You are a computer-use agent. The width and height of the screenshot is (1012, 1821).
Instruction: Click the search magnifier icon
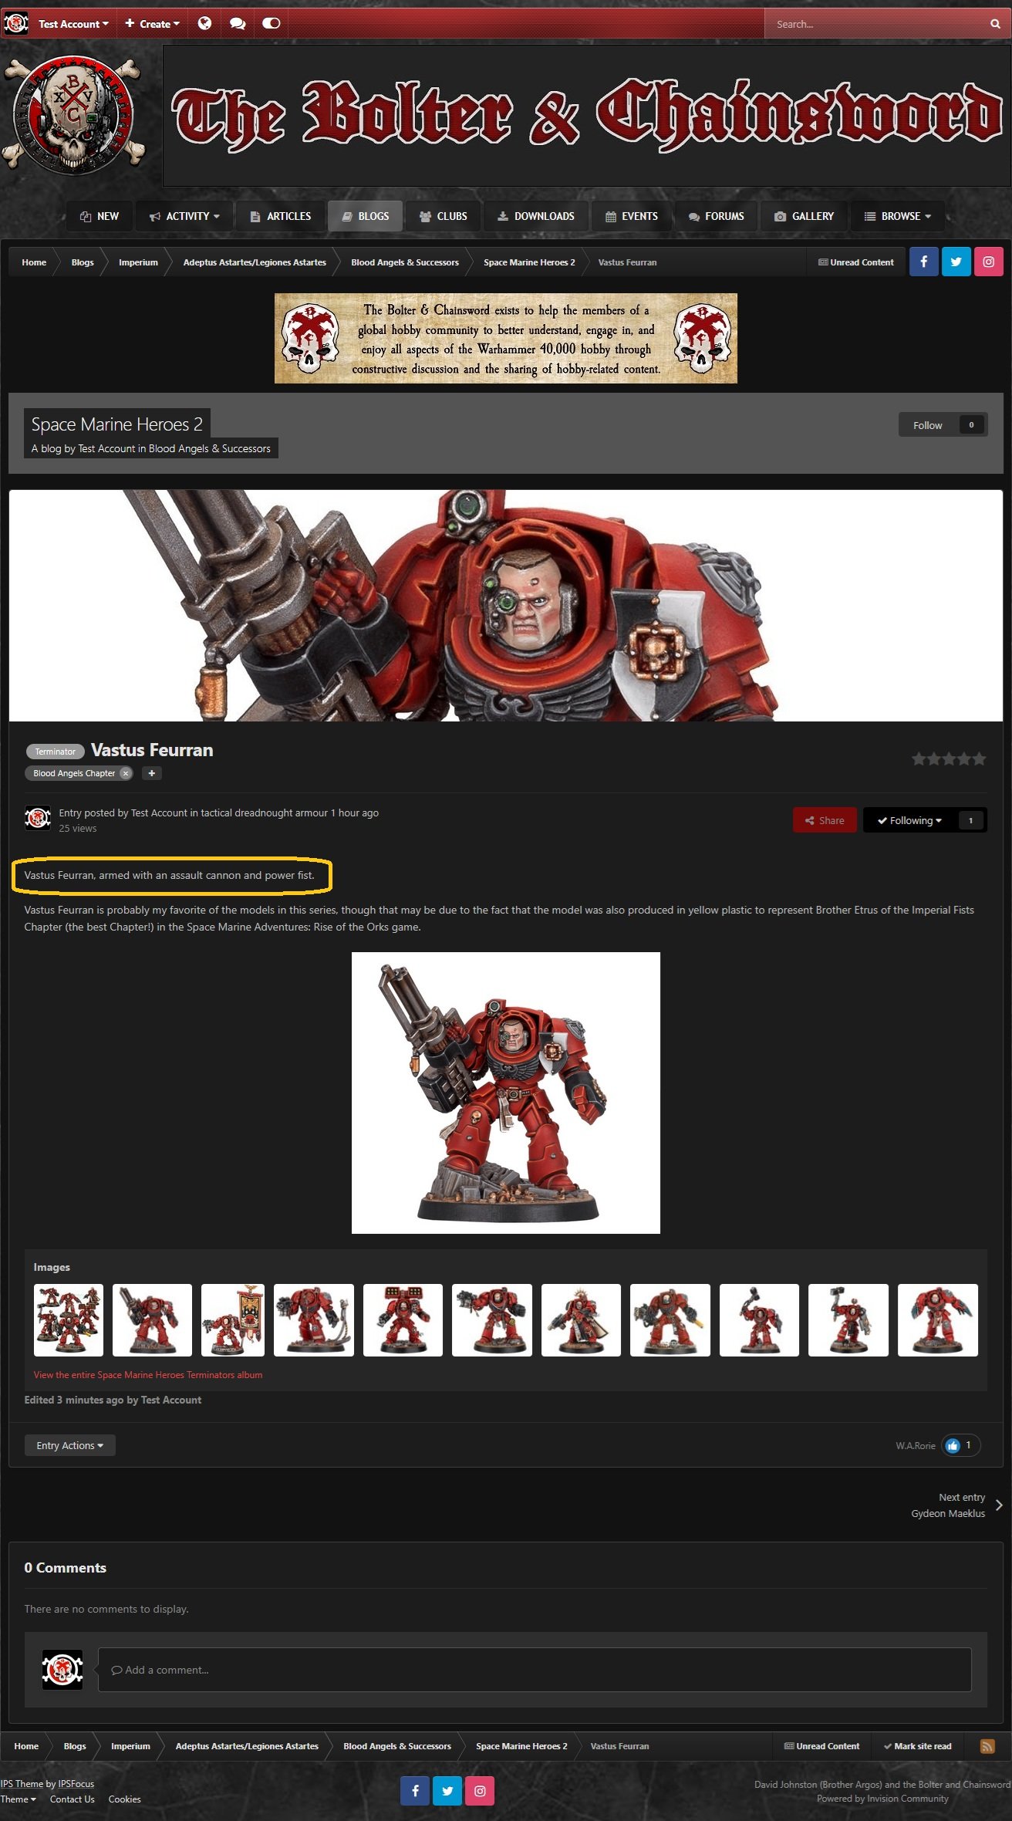995,24
